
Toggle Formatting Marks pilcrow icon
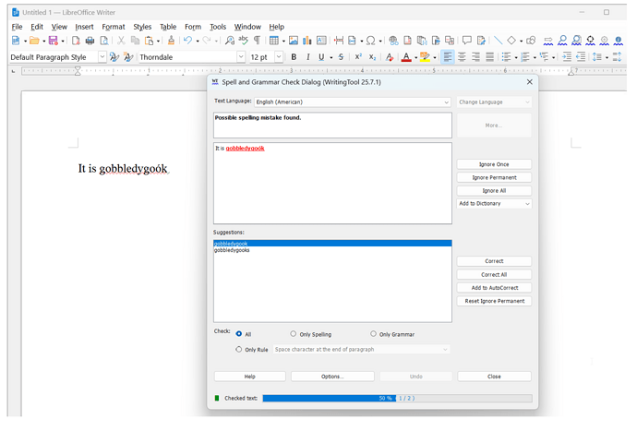click(257, 41)
